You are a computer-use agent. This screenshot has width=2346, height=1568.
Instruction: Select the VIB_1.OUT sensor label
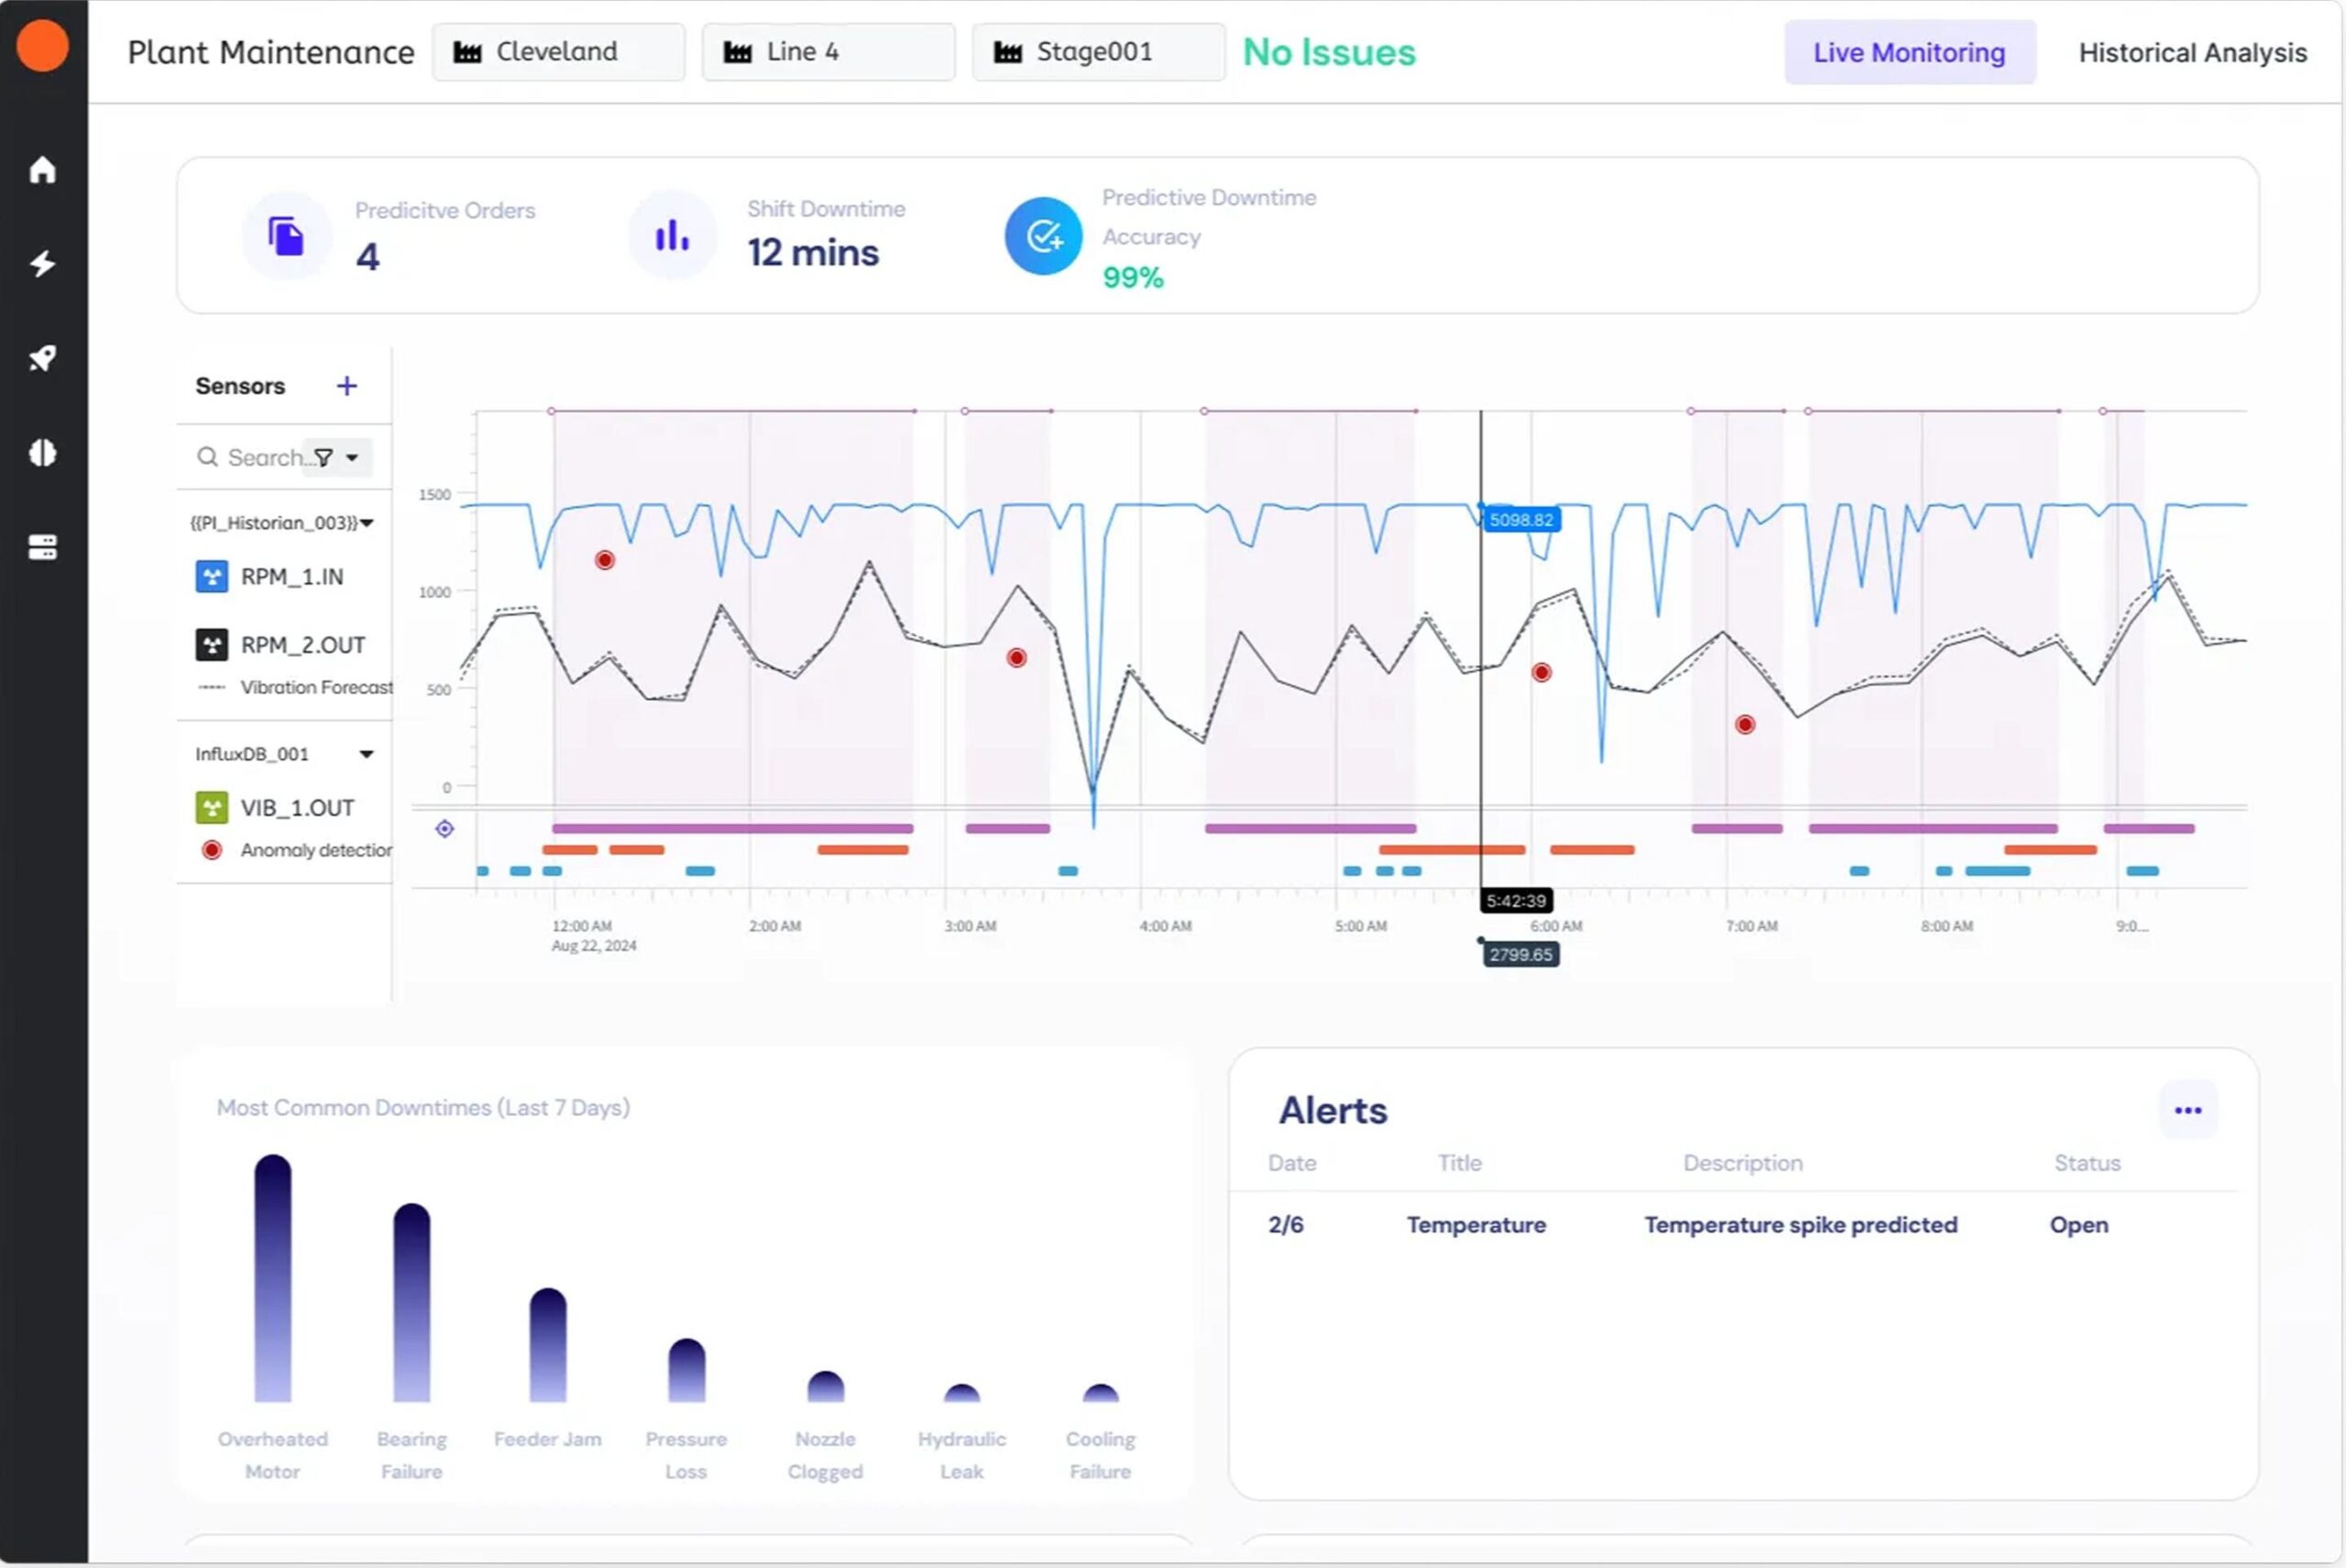(298, 808)
